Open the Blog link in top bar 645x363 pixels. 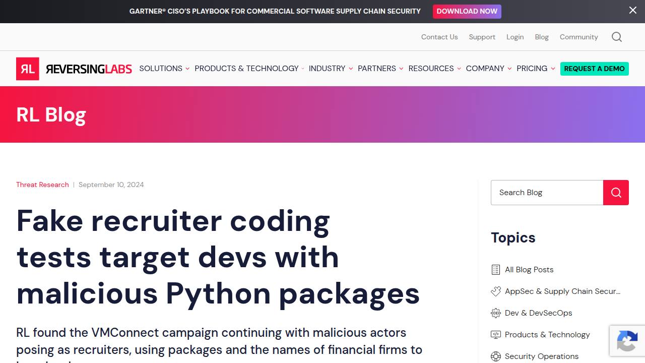pos(542,37)
